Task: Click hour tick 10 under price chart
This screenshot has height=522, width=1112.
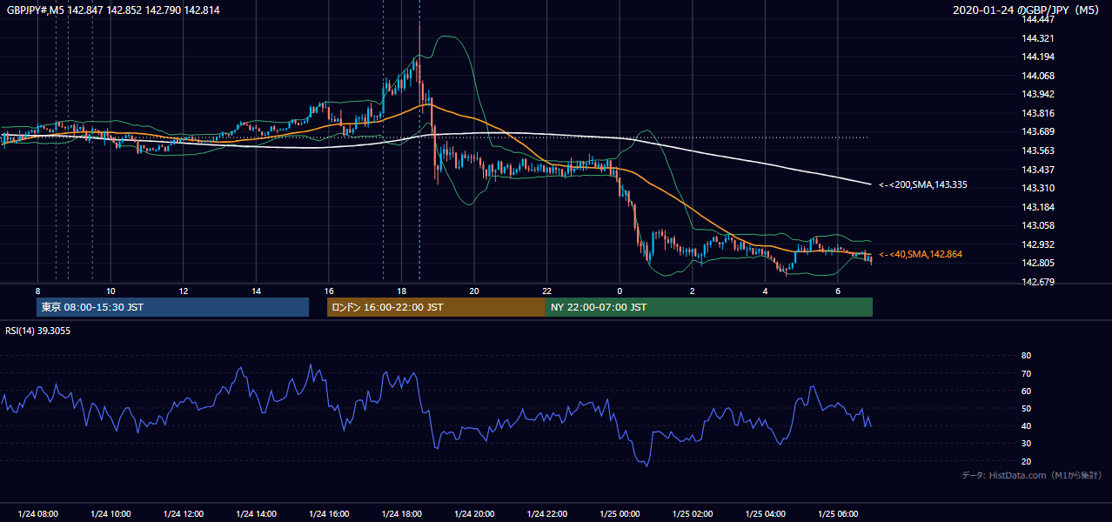Action: coord(111,291)
